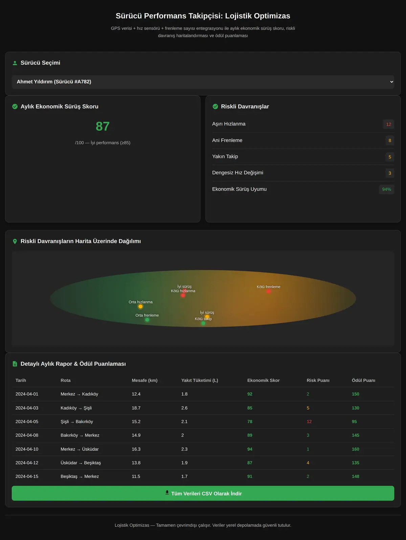Select the green Orta frenleme map marker

(147, 320)
